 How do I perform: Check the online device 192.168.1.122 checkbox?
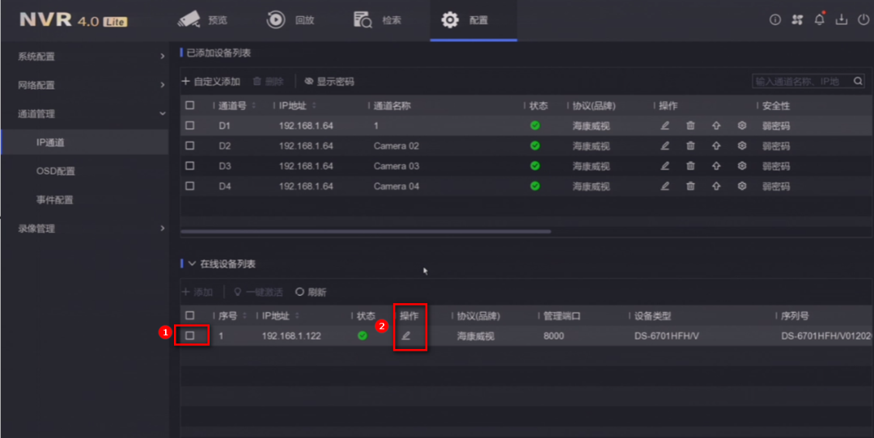(x=190, y=335)
